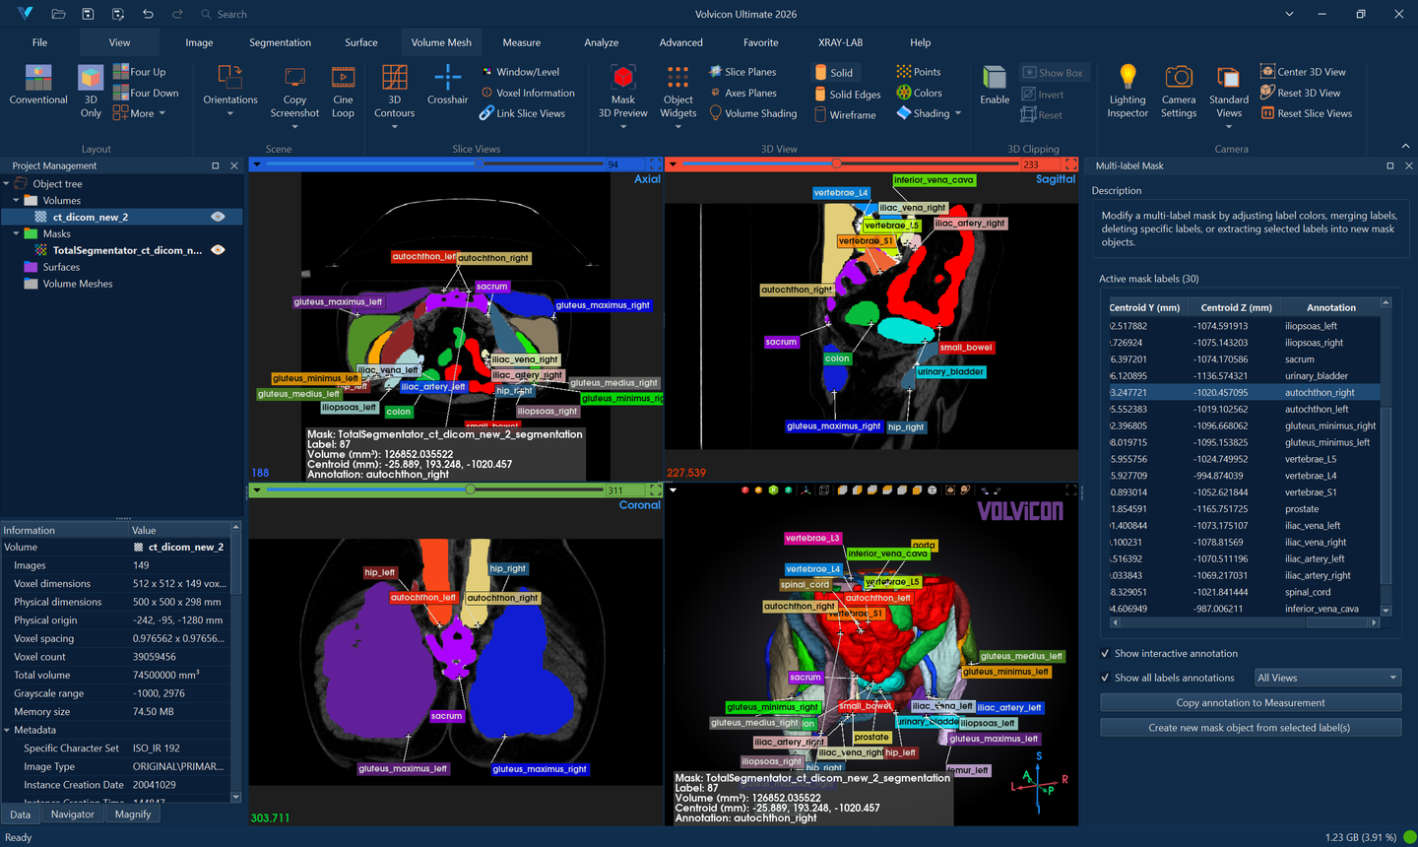Click Reset Slice Views

pyautogui.click(x=1306, y=113)
